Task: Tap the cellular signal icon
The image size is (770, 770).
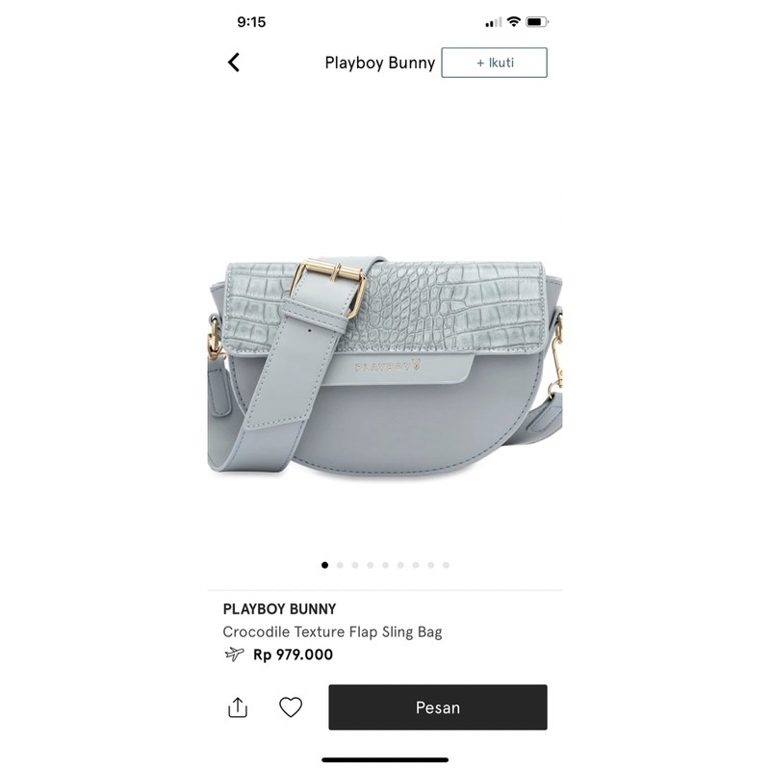Action: point(494,22)
